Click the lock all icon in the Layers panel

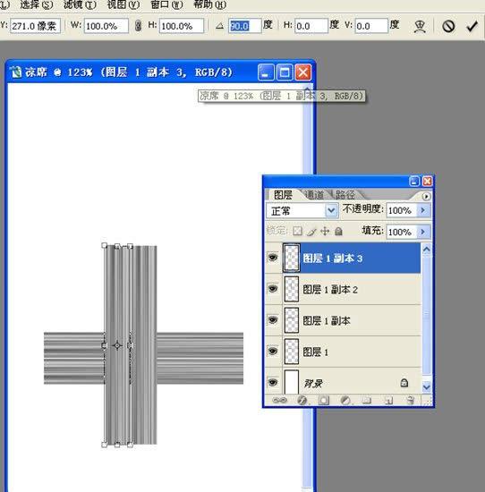338,232
